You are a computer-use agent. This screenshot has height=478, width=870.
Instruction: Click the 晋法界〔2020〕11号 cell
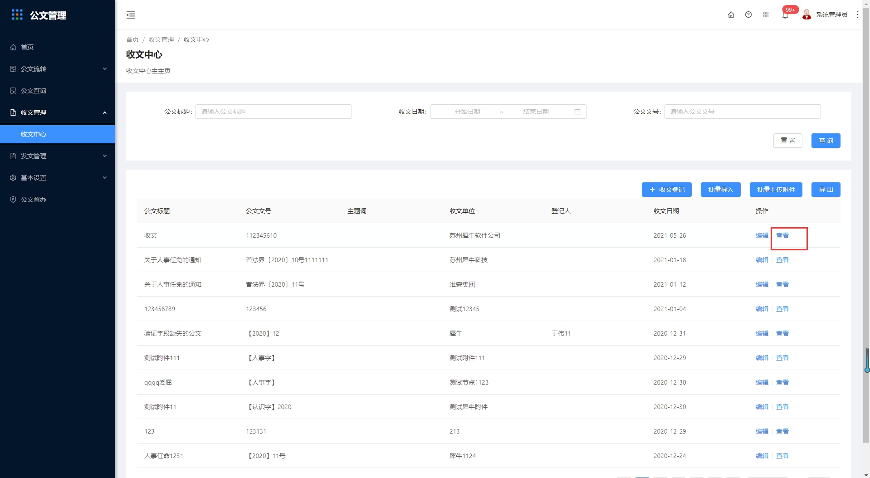(275, 284)
